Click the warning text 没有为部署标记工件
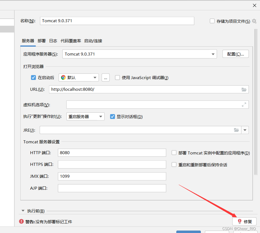This screenshot has width=260, height=233. coord(54,222)
